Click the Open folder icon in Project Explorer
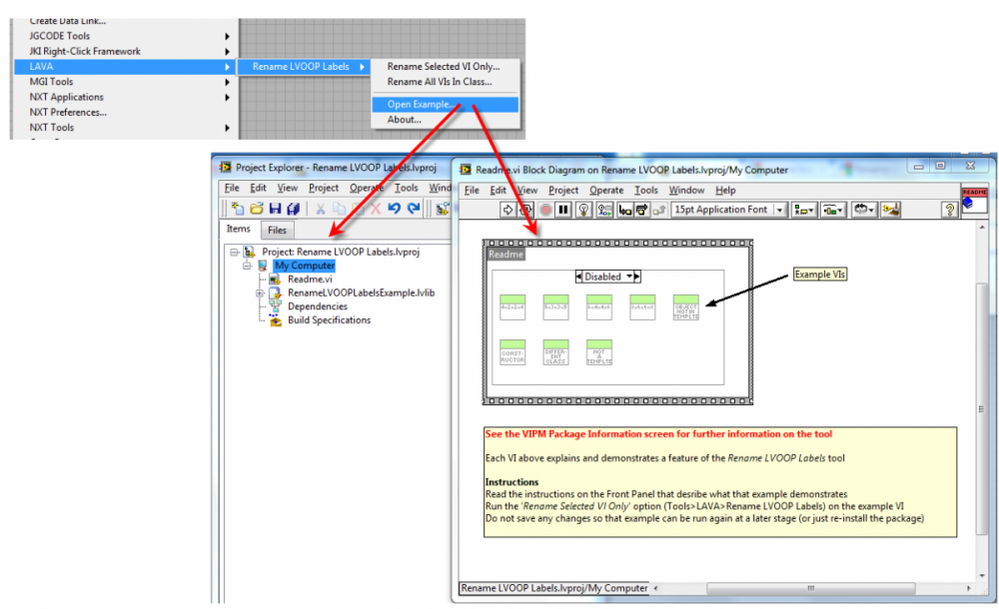The height and width of the screenshot is (609, 999). [257, 209]
